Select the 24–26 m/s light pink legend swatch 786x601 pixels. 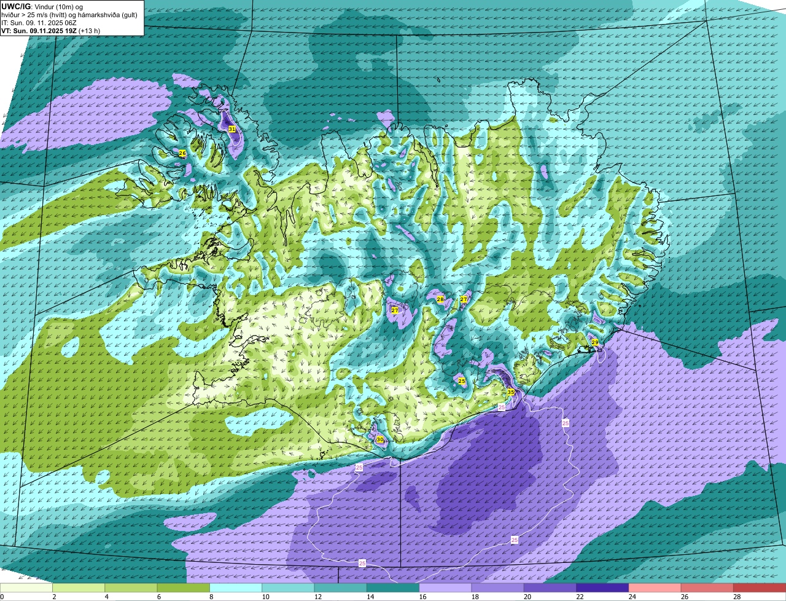click(655, 588)
